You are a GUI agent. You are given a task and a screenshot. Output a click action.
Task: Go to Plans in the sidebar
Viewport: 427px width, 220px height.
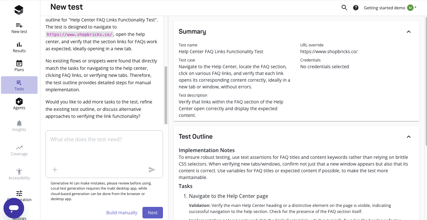click(19, 66)
